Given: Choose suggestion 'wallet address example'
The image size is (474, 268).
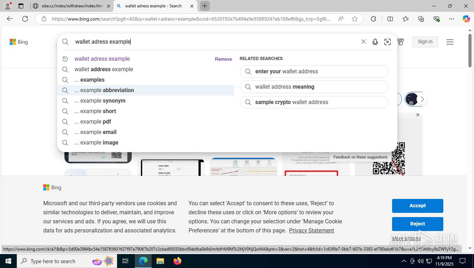Looking at the screenshot, I should click(x=146, y=69).
